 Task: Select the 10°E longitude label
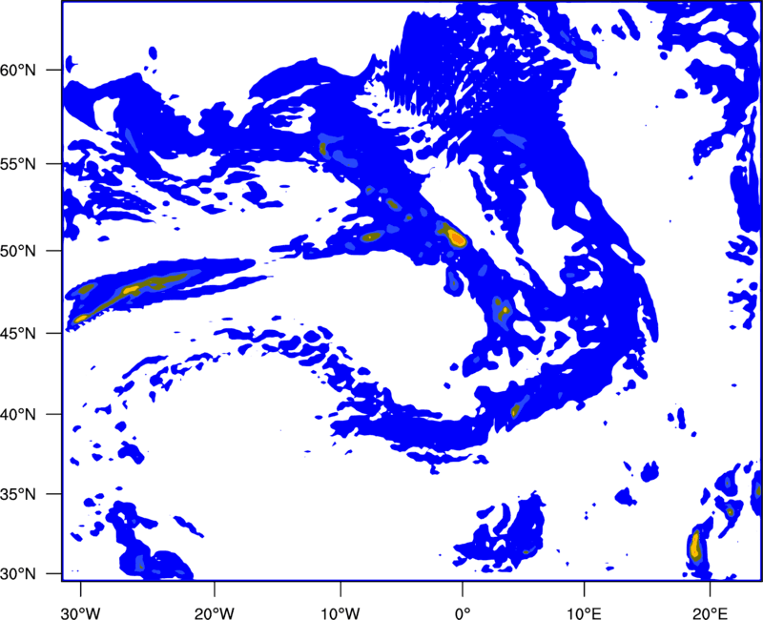(584, 613)
